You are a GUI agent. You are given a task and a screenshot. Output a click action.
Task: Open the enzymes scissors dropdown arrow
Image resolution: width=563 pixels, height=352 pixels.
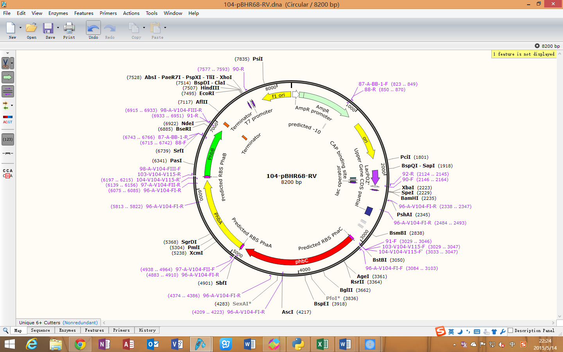(12, 63)
